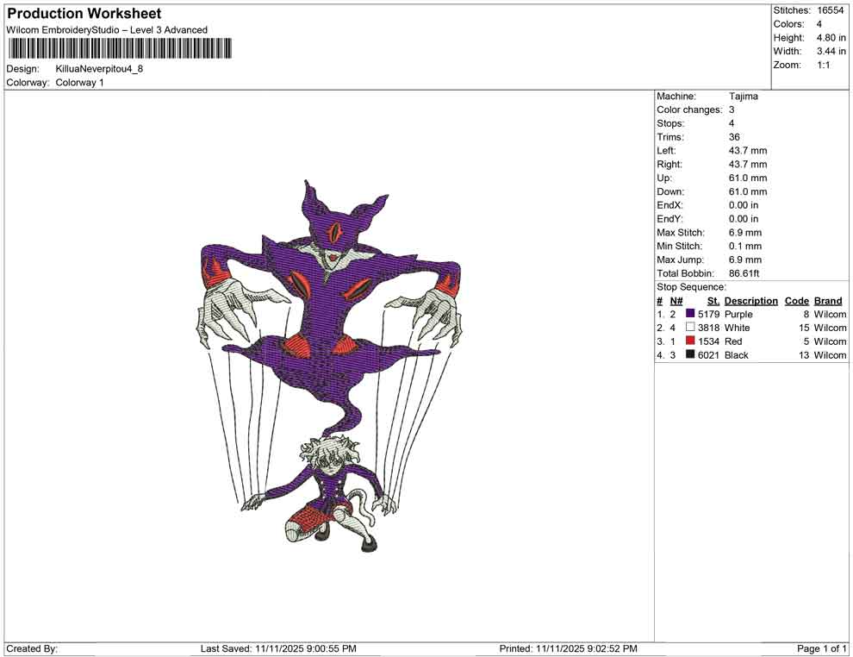Click the Production Worksheet title
Screen dimensions: 853x657
point(84,14)
